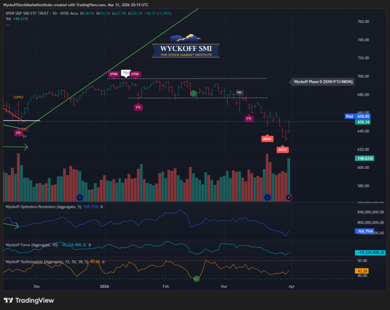
Task: Click the TradingView logo at bottom left
Action: coord(29,300)
